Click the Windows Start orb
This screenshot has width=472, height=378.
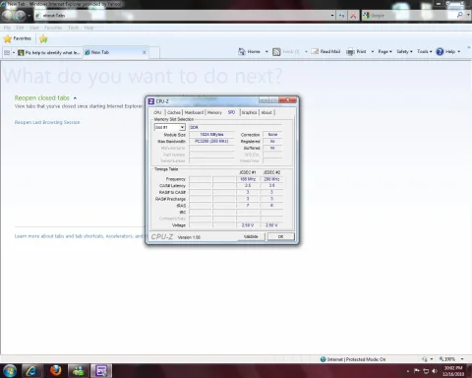10,371
